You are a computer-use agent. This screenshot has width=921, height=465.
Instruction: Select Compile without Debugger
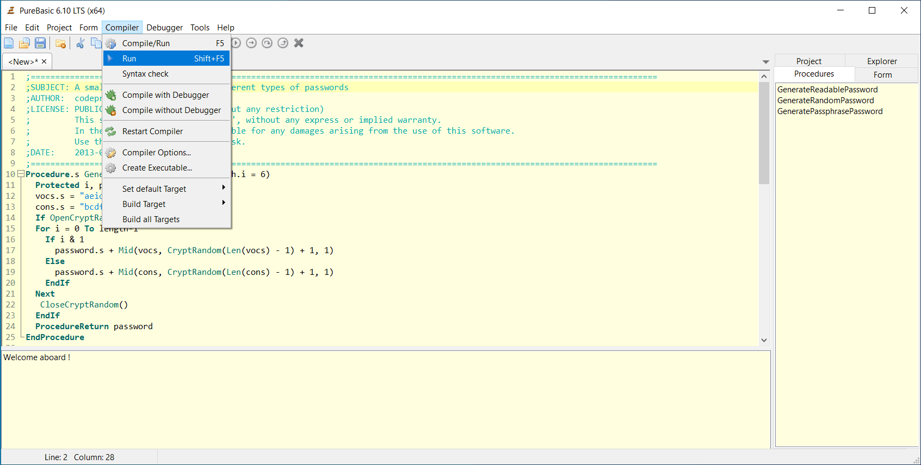[x=167, y=110]
